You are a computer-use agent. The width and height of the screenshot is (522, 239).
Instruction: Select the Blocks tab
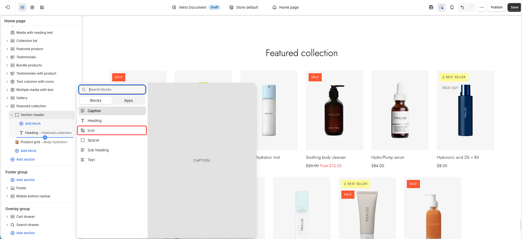(x=96, y=100)
